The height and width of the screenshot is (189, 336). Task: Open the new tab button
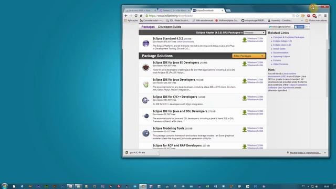pos(228,10)
